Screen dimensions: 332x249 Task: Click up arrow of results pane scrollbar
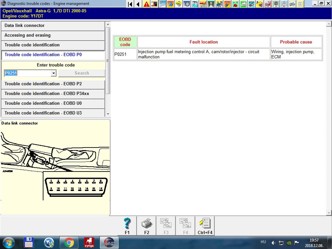(x=329, y=24)
